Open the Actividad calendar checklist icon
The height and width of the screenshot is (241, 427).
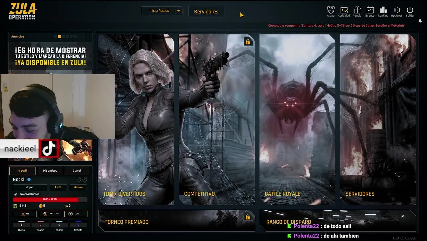344,10
